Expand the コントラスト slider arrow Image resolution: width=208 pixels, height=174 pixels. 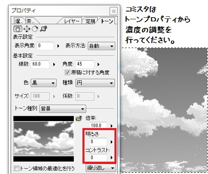112,158
